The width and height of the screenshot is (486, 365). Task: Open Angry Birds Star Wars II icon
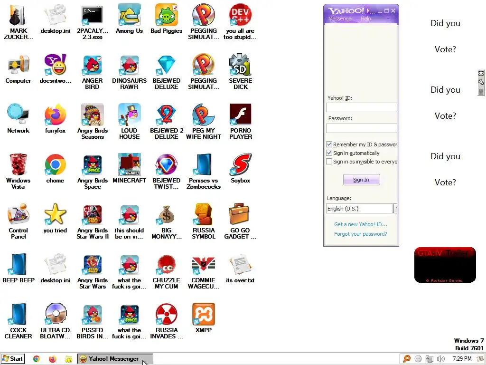point(93,221)
